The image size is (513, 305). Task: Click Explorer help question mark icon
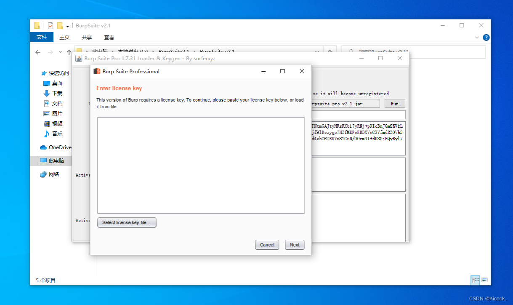pos(486,37)
